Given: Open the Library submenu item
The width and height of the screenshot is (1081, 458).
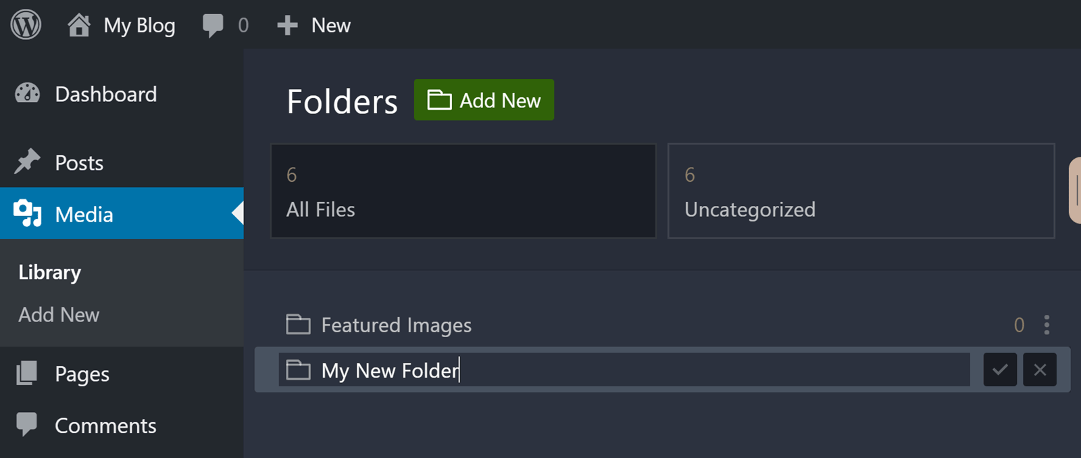Looking at the screenshot, I should click(50, 272).
